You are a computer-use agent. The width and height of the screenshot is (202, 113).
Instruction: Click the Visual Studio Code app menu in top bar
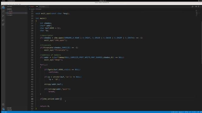point(11,1)
